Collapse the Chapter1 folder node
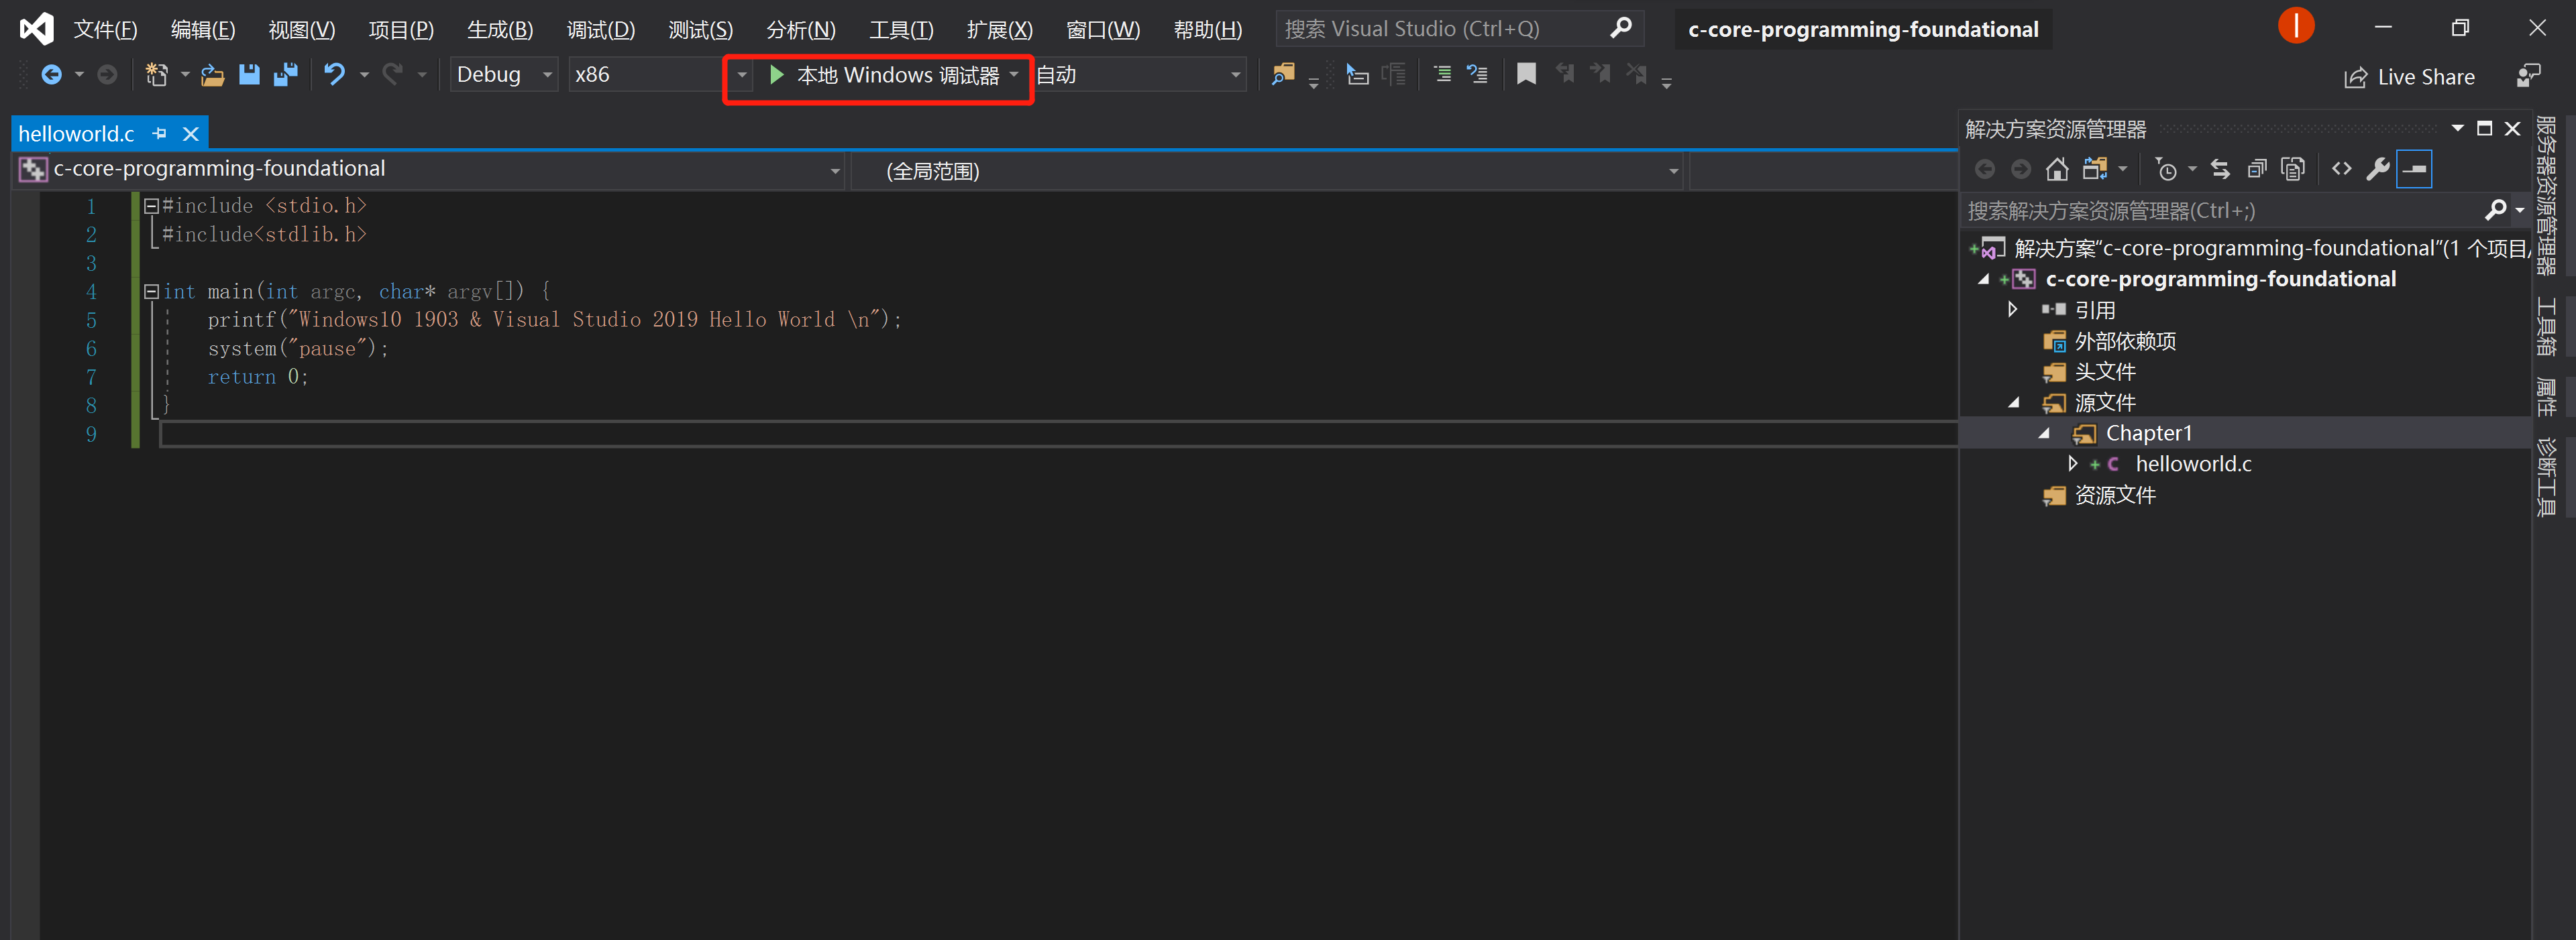The height and width of the screenshot is (940, 2576). click(x=2044, y=434)
